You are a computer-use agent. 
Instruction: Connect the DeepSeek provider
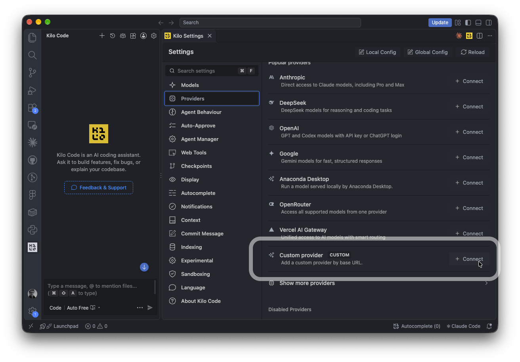pyautogui.click(x=469, y=106)
